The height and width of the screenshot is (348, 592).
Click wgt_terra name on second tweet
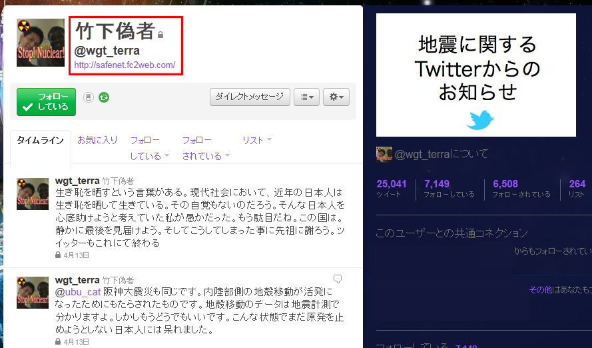(x=77, y=280)
